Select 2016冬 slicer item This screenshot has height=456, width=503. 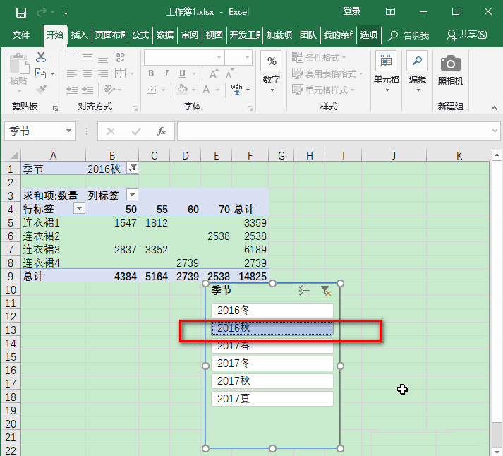click(272, 310)
